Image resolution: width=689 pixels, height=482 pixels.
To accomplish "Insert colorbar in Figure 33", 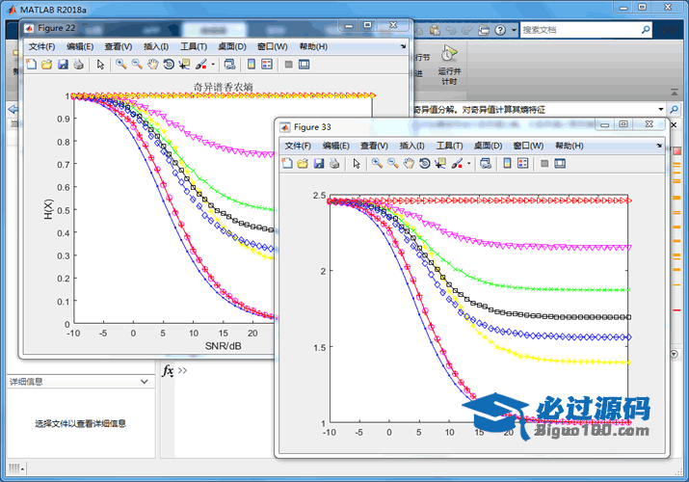I will (x=507, y=164).
